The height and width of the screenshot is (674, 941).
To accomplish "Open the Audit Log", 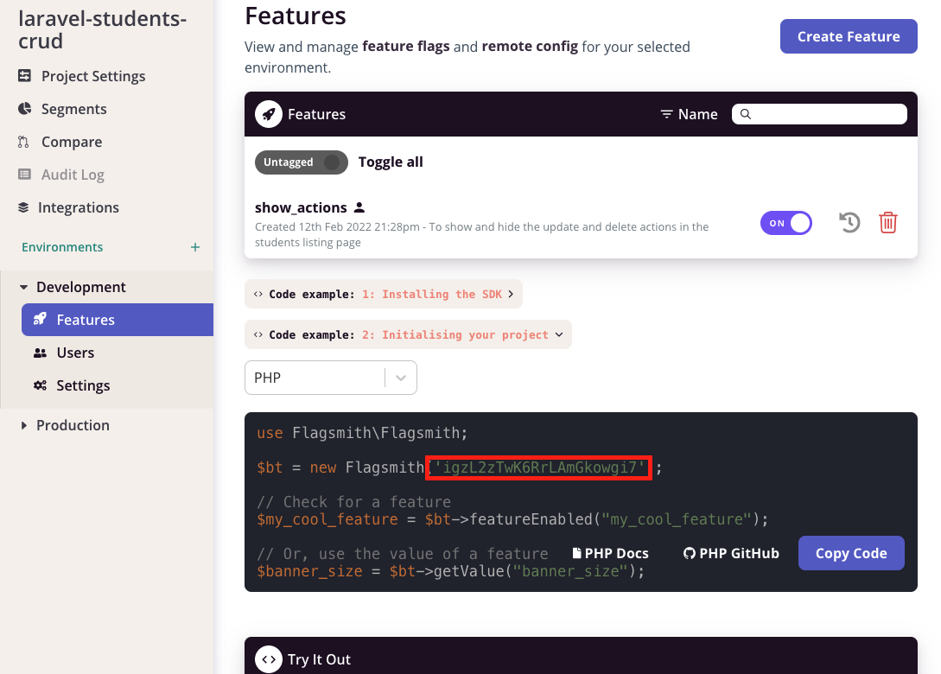I will click(x=73, y=175).
